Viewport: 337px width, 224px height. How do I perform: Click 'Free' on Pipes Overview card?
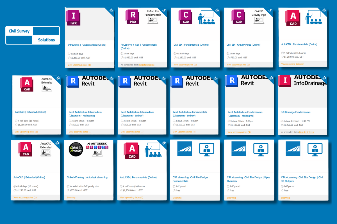(x=232, y=191)
